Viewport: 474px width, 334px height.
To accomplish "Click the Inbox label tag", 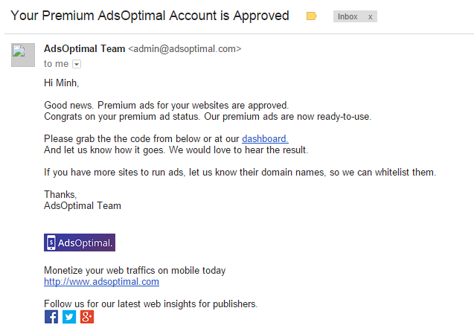I will tap(348, 16).
